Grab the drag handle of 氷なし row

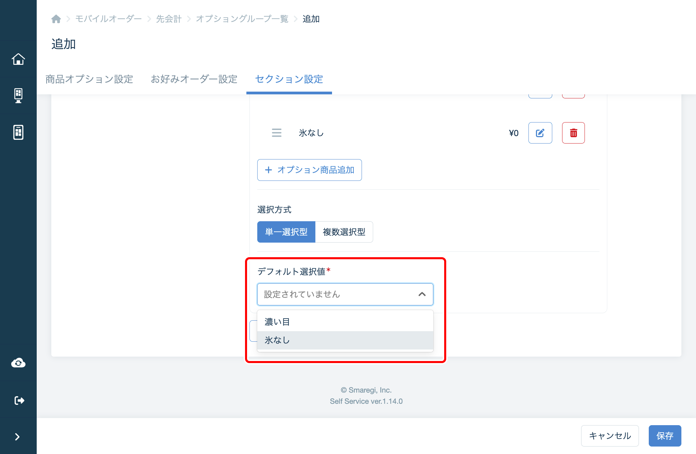coord(277,133)
